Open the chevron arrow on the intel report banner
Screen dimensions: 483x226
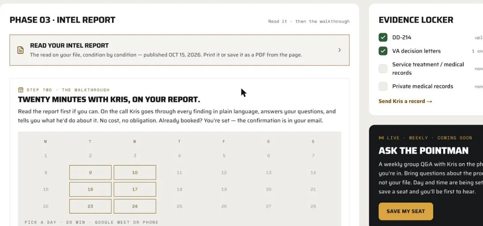click(x=340, y=50)
